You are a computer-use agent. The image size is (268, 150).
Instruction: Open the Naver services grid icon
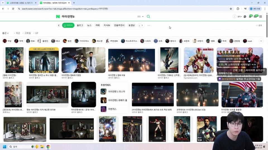click(x=261, y=17)
